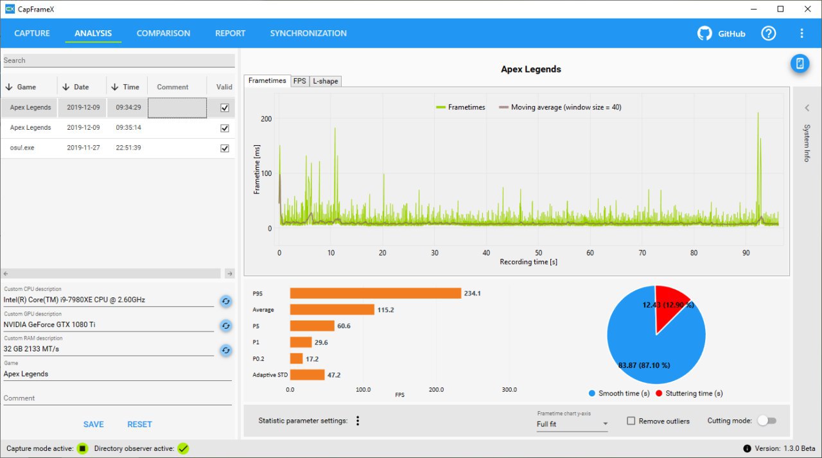Click comment cell of first Apex record
Image resolution: width=822 pixels, height=458 pixels.
(x=177, y=108)
